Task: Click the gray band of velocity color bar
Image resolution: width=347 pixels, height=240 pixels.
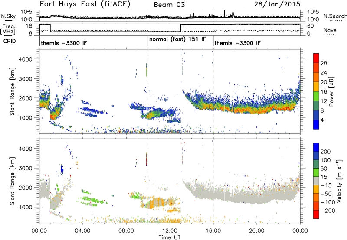Action: coord(316,181)
